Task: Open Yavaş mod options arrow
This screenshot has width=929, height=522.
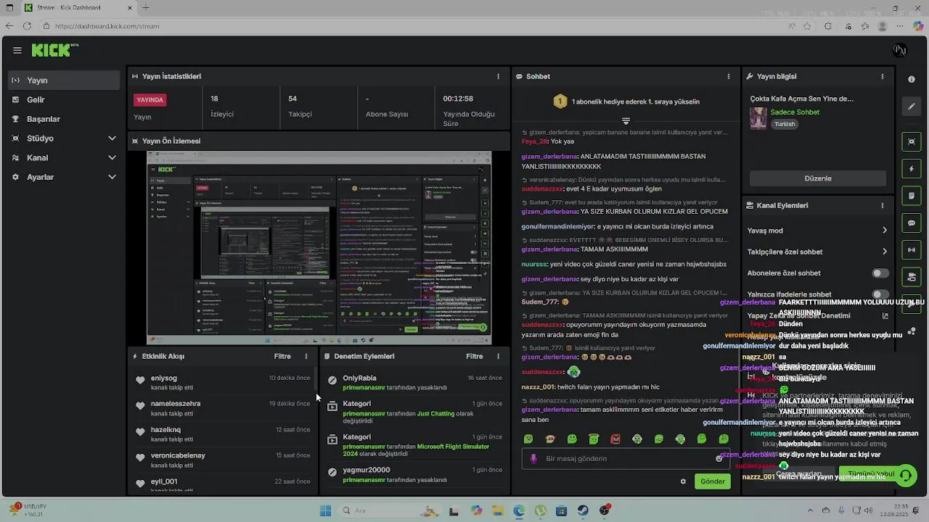Action: [885, 231]
